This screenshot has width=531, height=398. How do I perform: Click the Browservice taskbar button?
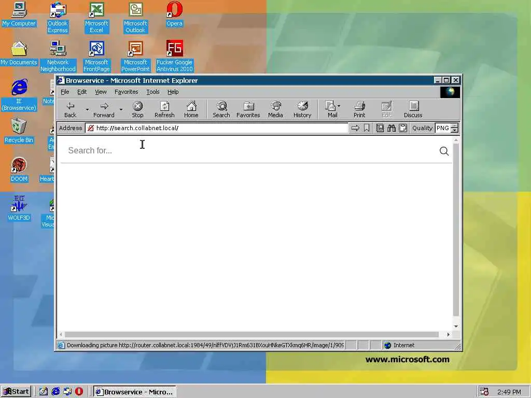[135, 392]
